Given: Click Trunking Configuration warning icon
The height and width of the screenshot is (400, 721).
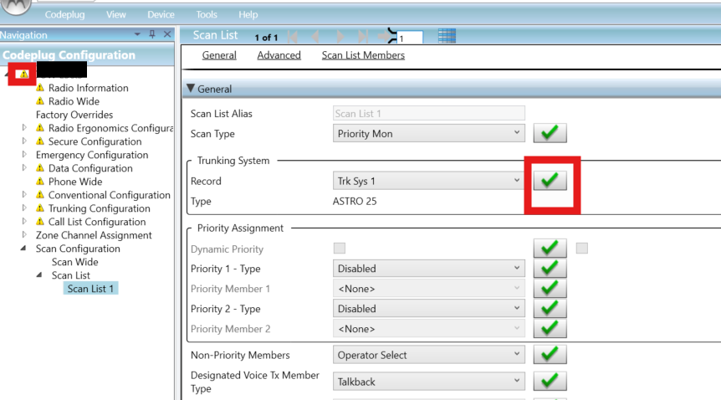Looking at the screenshot, I should (x=40, y=208).
